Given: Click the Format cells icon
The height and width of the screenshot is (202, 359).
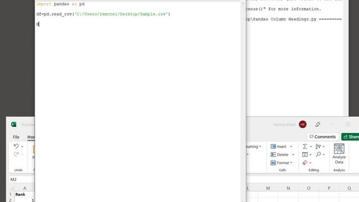Looking at the screenshot, I should click(x=273, y=163).
